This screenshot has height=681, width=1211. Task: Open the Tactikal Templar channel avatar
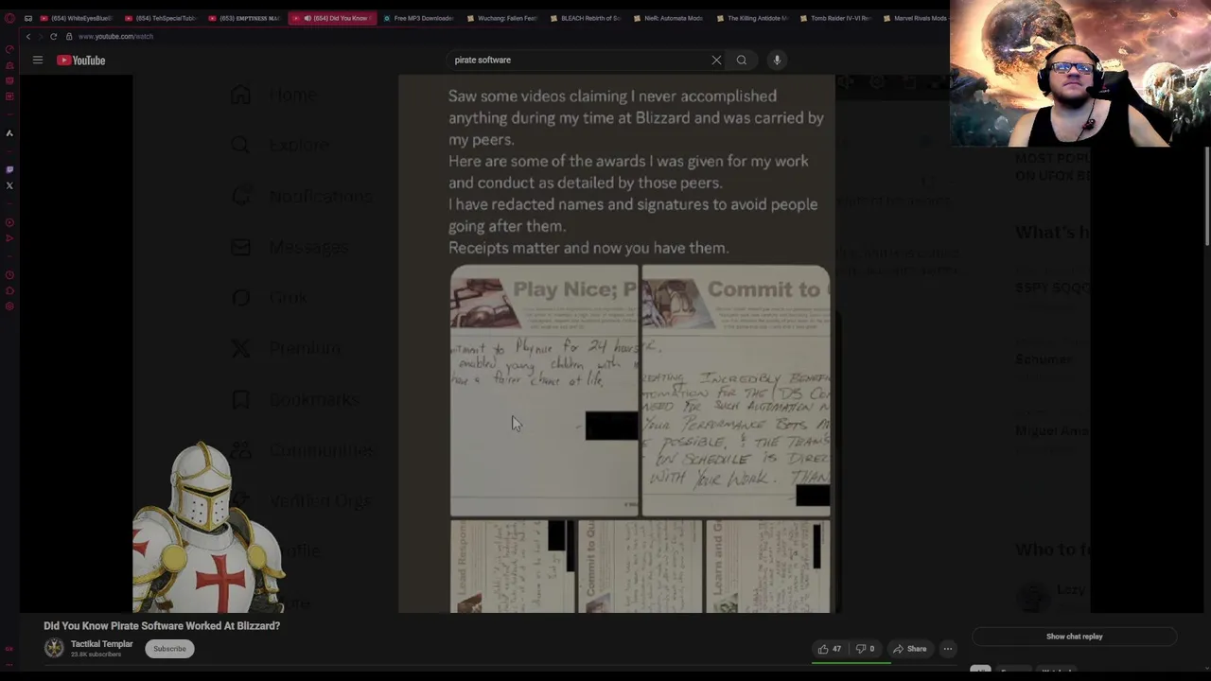pyautogui.click(x=54, y=648)
